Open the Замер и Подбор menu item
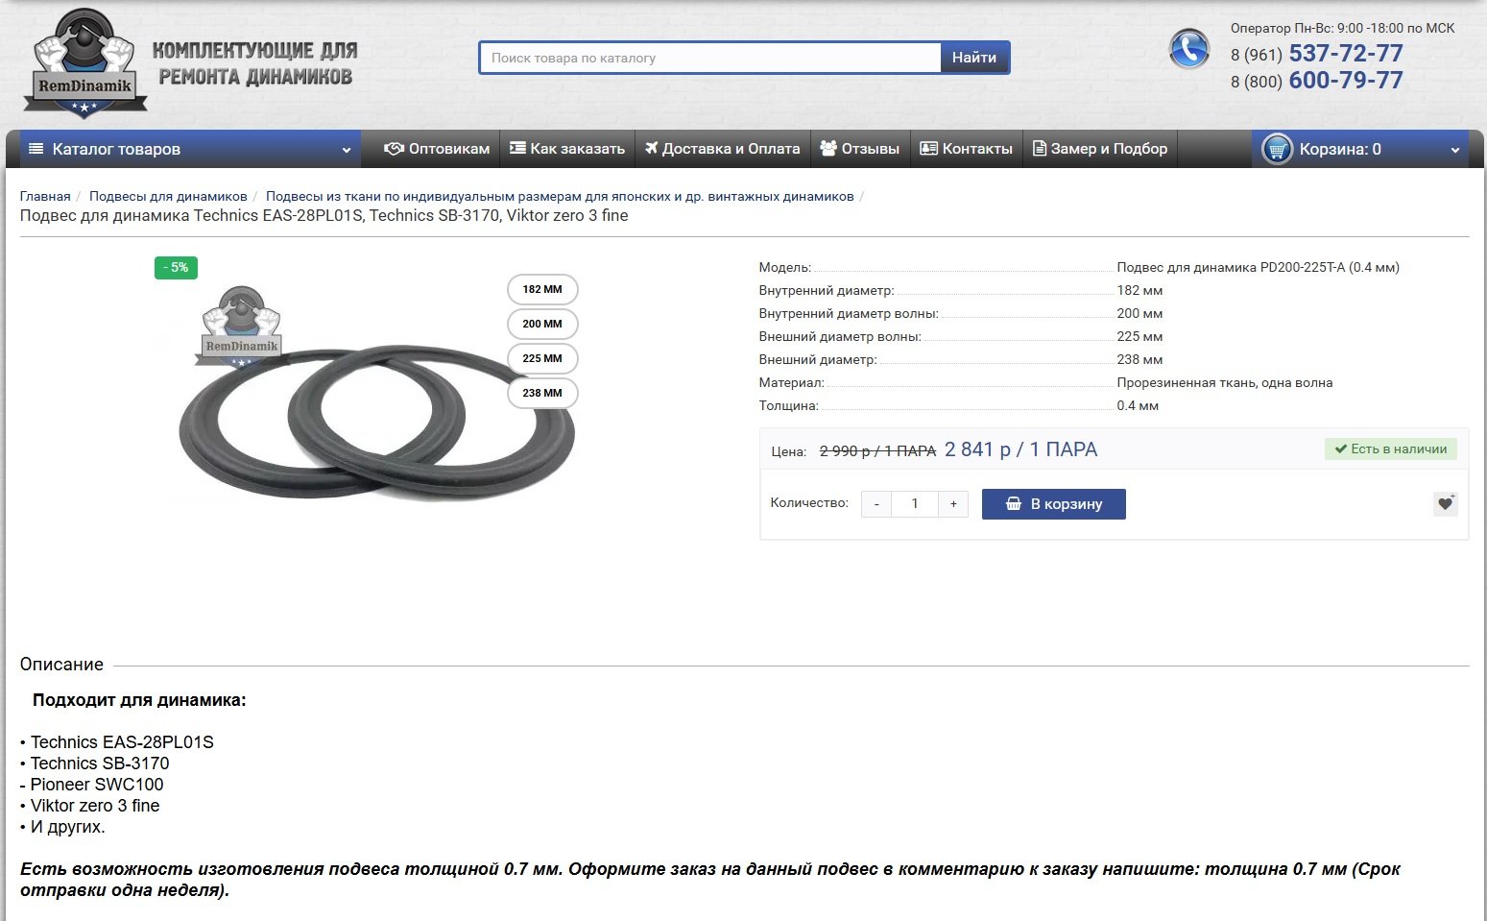 coord(1100,149)
